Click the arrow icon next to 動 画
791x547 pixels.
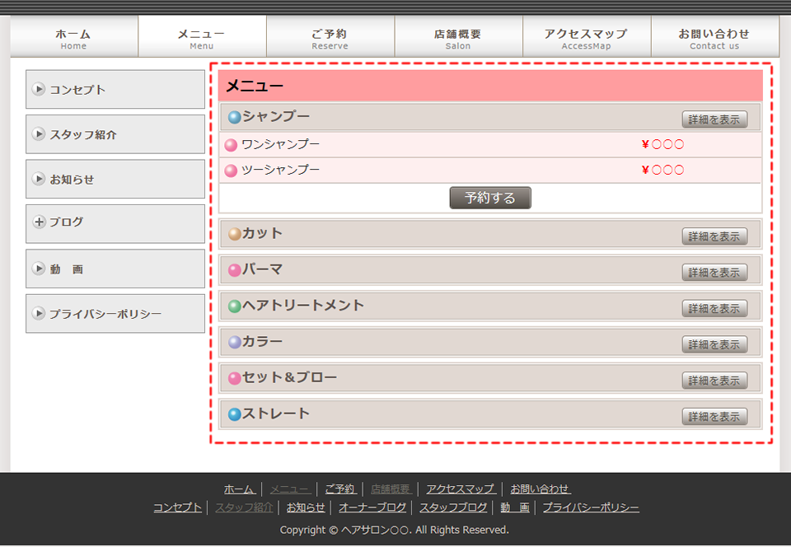click(39, 269)
